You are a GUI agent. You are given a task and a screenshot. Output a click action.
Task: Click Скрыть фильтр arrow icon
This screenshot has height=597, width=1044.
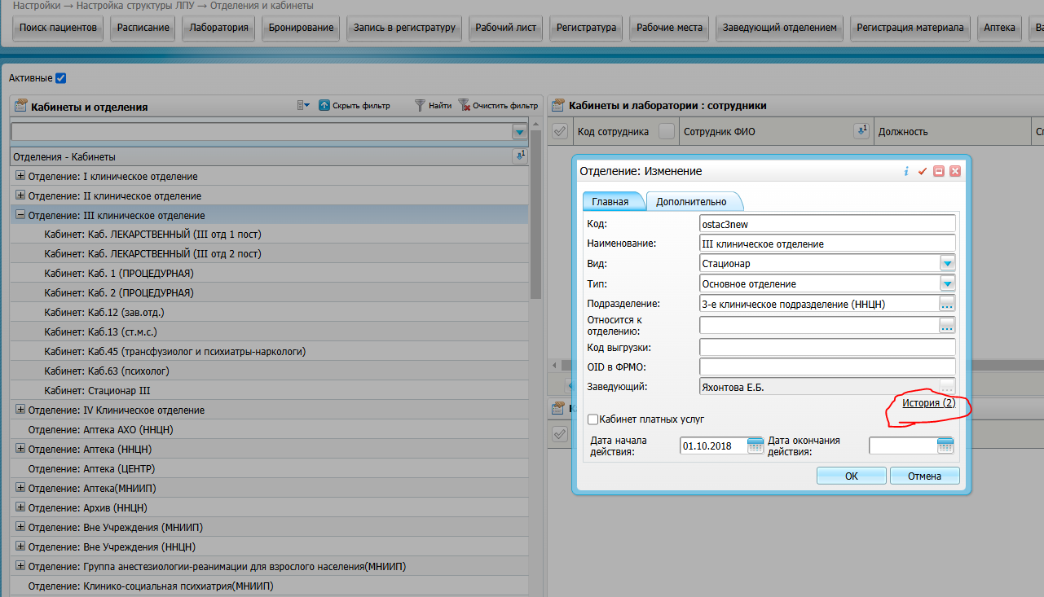(324, 105)
